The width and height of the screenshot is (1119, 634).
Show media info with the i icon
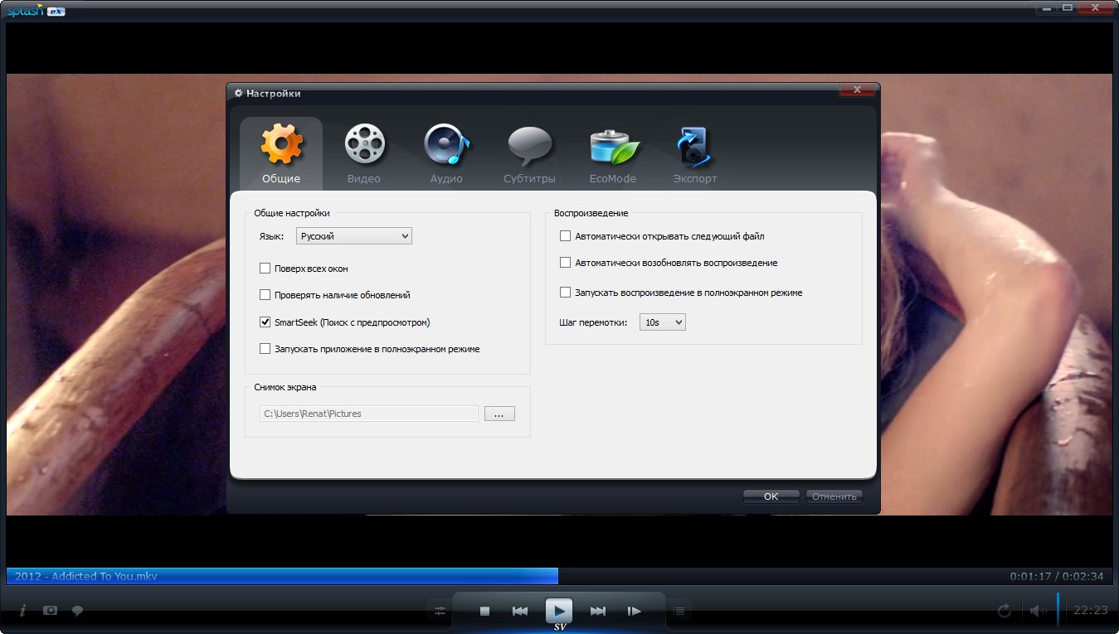click(22, 611)
